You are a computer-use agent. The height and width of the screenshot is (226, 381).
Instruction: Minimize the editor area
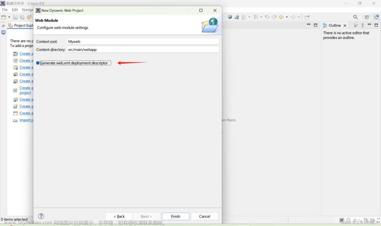[309, 24]
